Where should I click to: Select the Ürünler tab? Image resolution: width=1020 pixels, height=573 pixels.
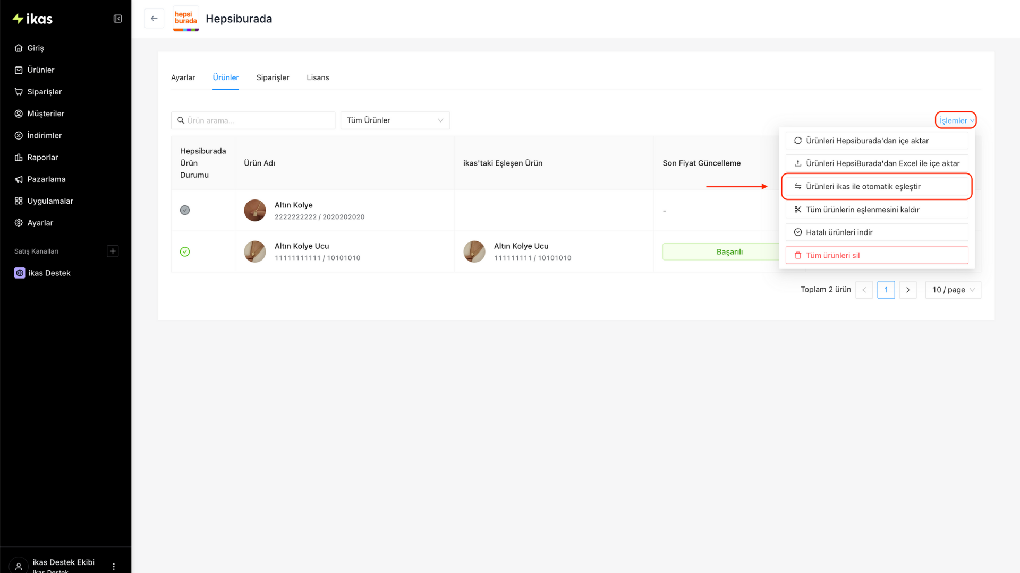[x=226, y=77]
